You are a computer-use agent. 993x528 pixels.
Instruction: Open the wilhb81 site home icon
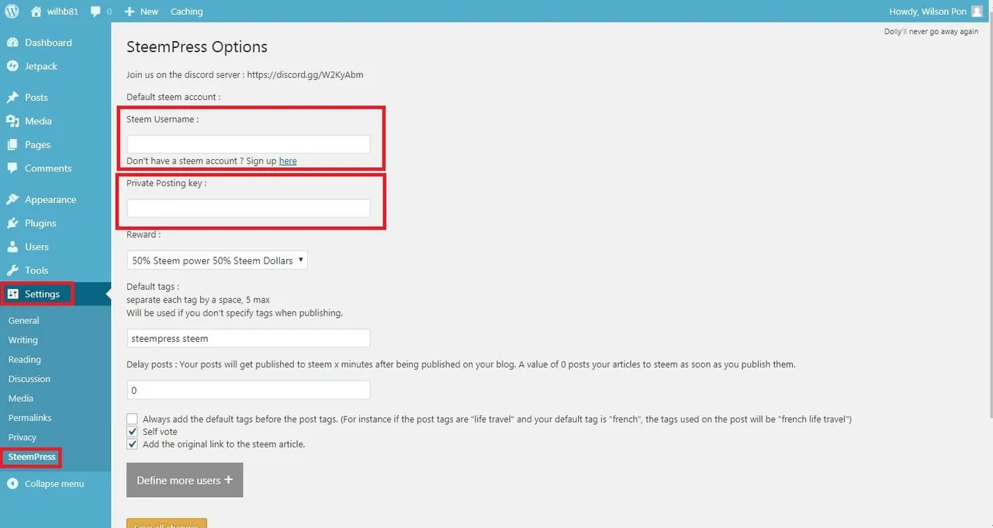pos(36,12)
